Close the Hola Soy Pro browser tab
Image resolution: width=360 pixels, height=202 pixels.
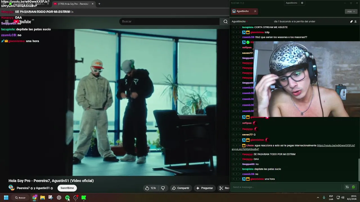click(93, 4)
